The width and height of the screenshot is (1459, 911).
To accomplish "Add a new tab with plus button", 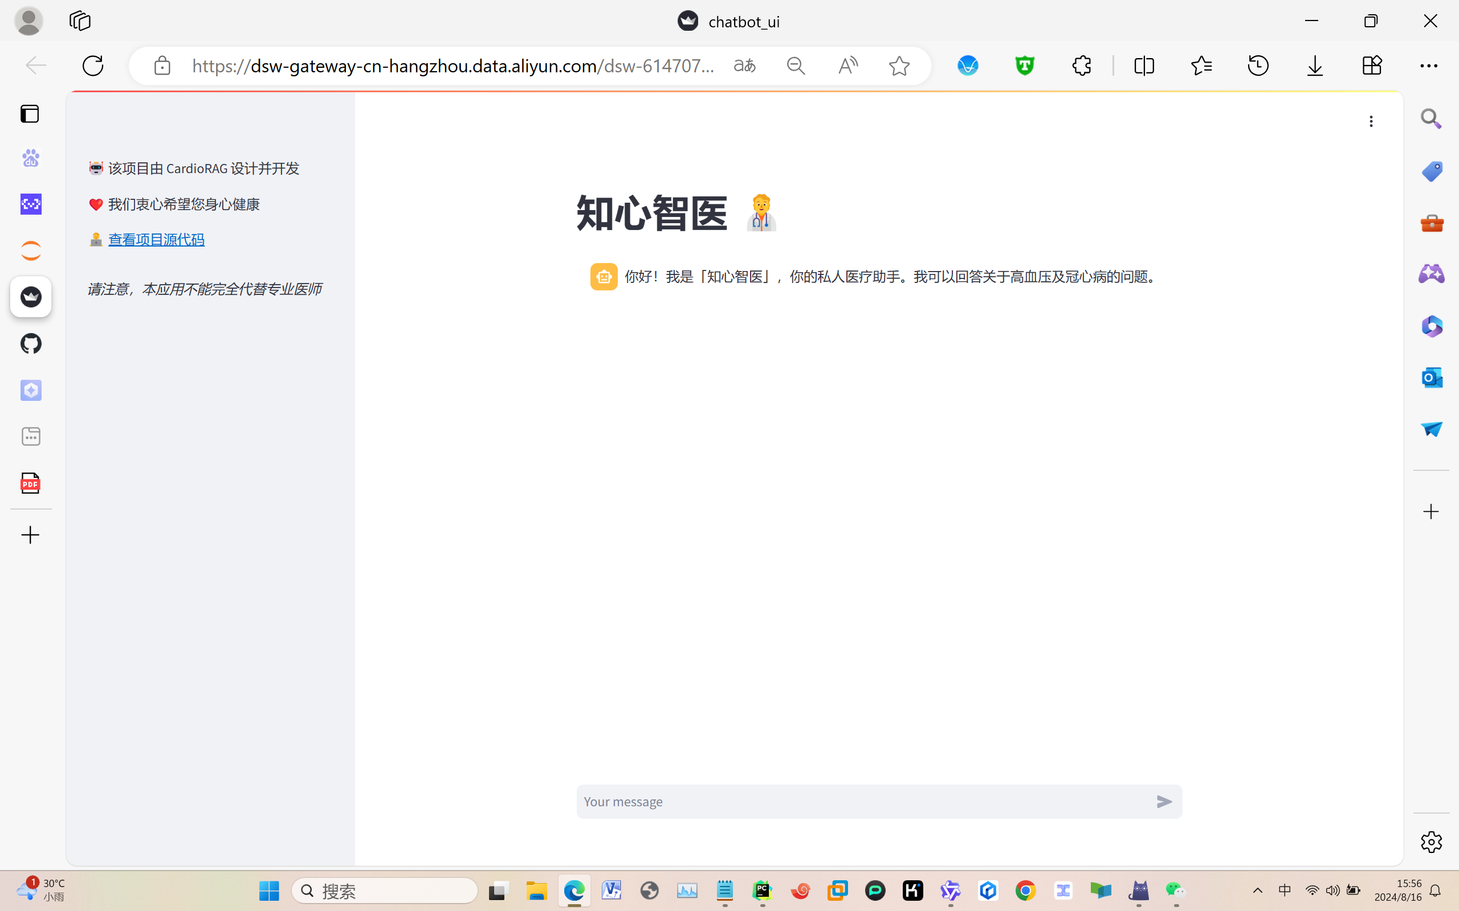I will point(30,535).
